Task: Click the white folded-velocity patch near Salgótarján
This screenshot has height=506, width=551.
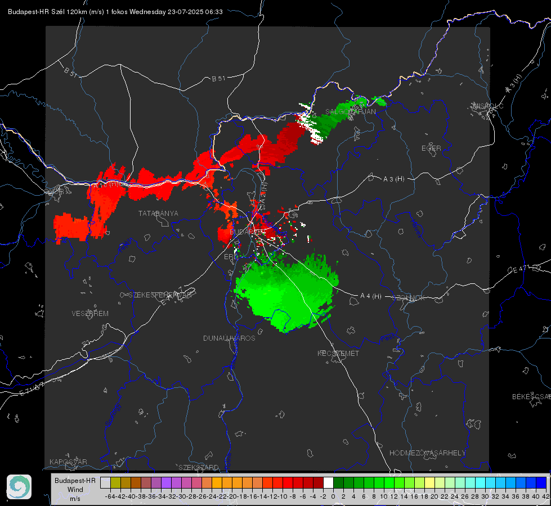Action: 311,126
